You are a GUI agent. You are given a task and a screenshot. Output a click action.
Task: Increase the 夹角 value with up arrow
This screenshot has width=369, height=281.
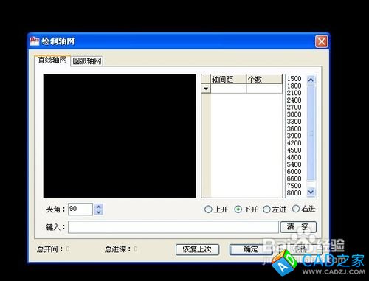(99, 207)
